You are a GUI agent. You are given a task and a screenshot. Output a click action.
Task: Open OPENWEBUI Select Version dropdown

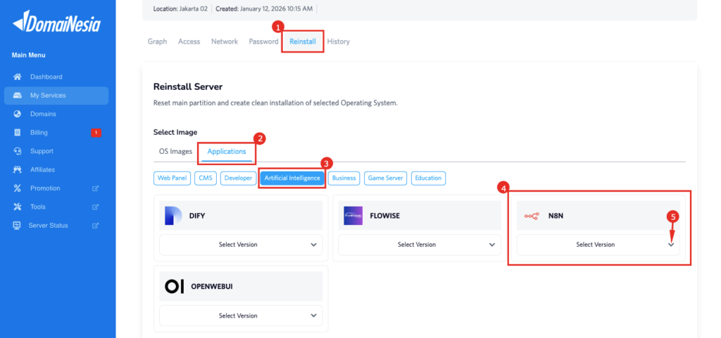point(241,316)
